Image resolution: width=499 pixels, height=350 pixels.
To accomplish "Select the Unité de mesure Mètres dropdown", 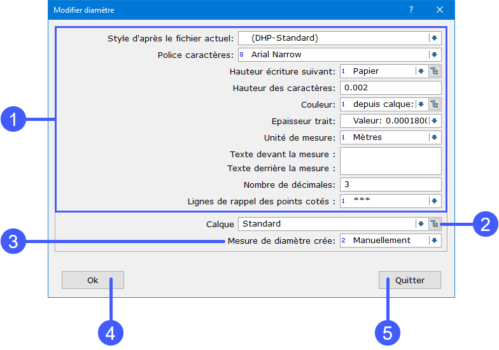I will pyautogui.click(x=434, y=137).
